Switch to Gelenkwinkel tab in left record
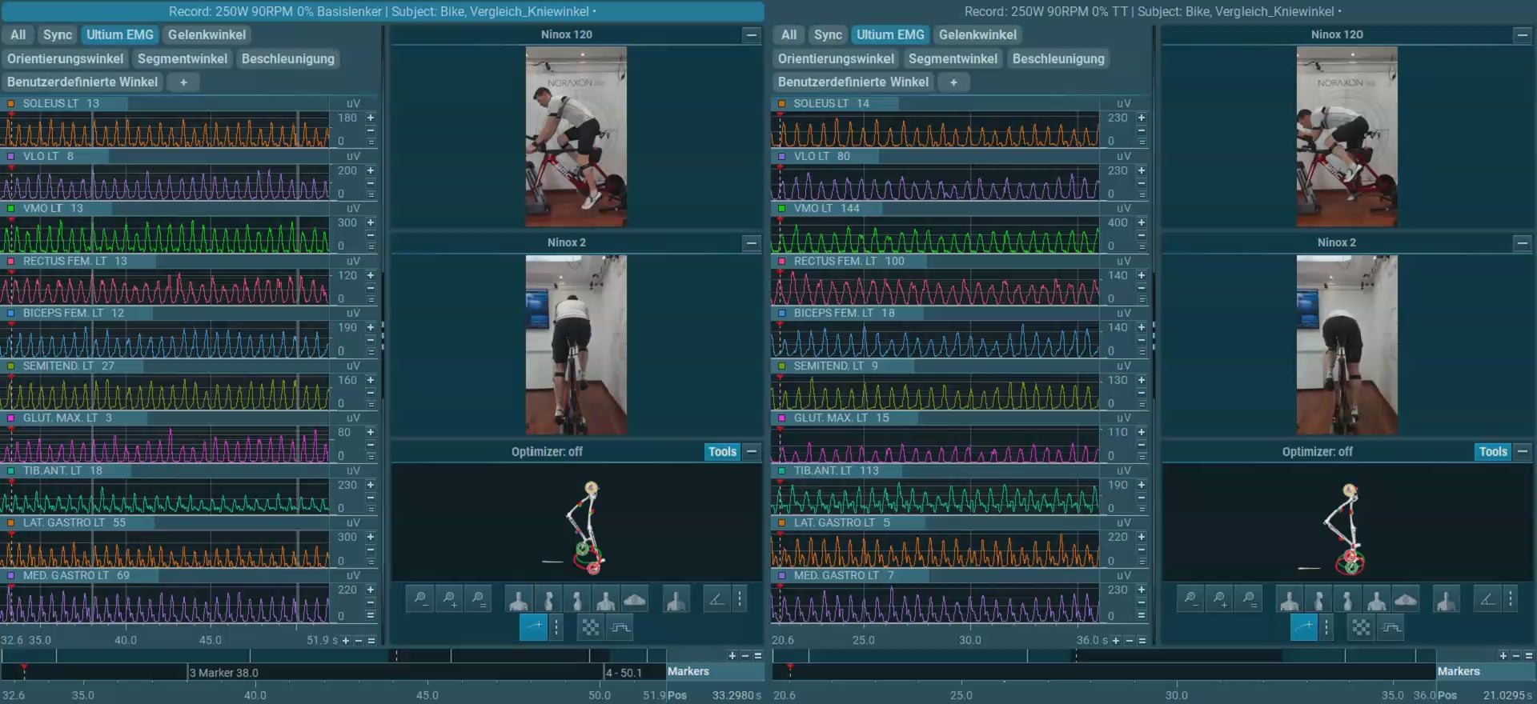1537x704 pixels. coord(207,35)
